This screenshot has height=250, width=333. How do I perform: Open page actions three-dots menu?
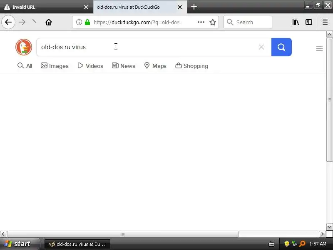pos(201,22)
